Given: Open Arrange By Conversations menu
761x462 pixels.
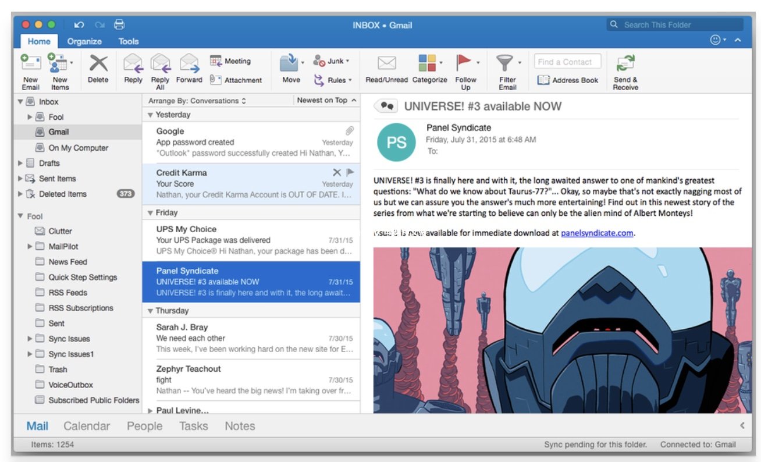Looking at the screenshot, I should (x=197, y=101).
